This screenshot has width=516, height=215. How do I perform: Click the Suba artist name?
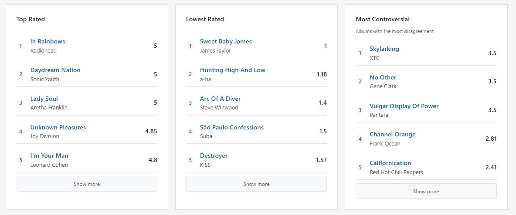click(x=206, y=136)
